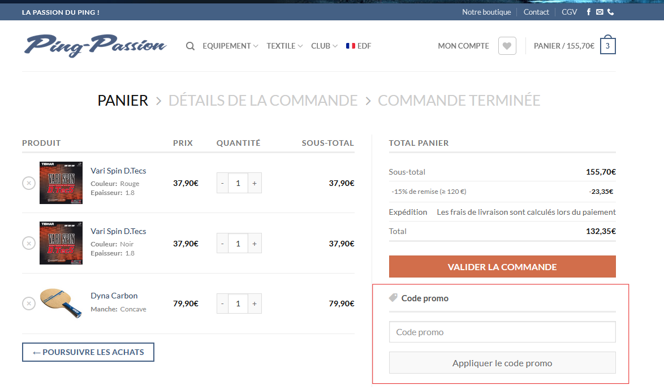This screenshot has height=390, width=664.
Task: Focus the Code promo input field
Action: (x=502, y=332)
